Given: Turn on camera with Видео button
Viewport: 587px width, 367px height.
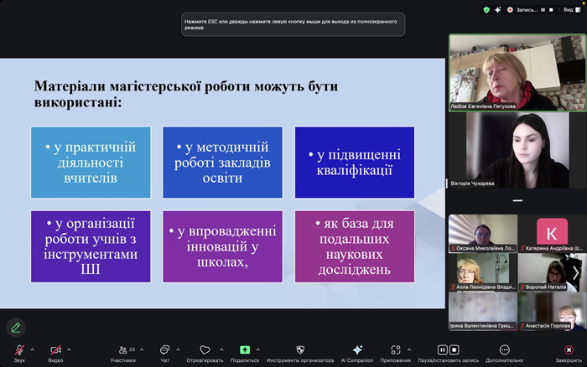Looking at the screenshot, I should click(55, 349).
